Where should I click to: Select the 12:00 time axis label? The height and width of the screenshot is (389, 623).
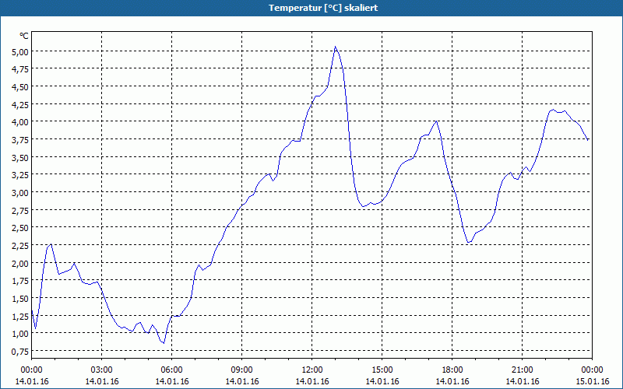click(x=311, y=370)
